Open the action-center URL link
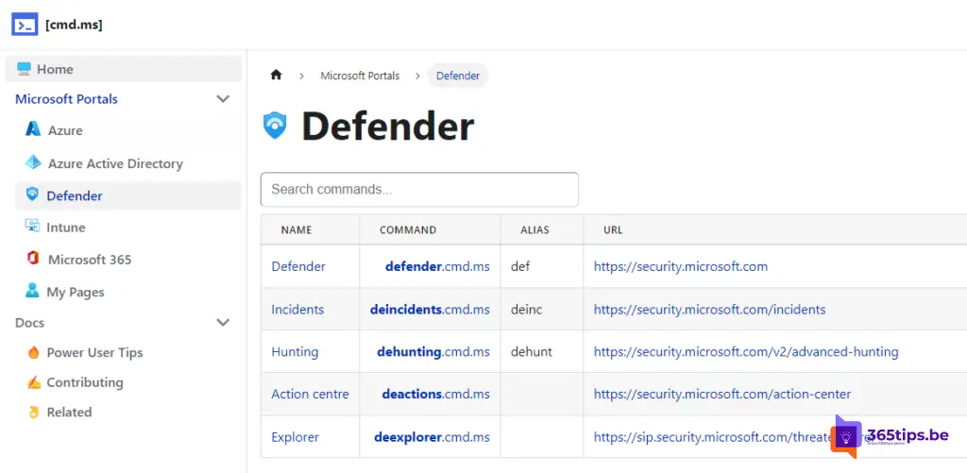Image resolution: width=967 pixels, height=473 pixels. 722,394
